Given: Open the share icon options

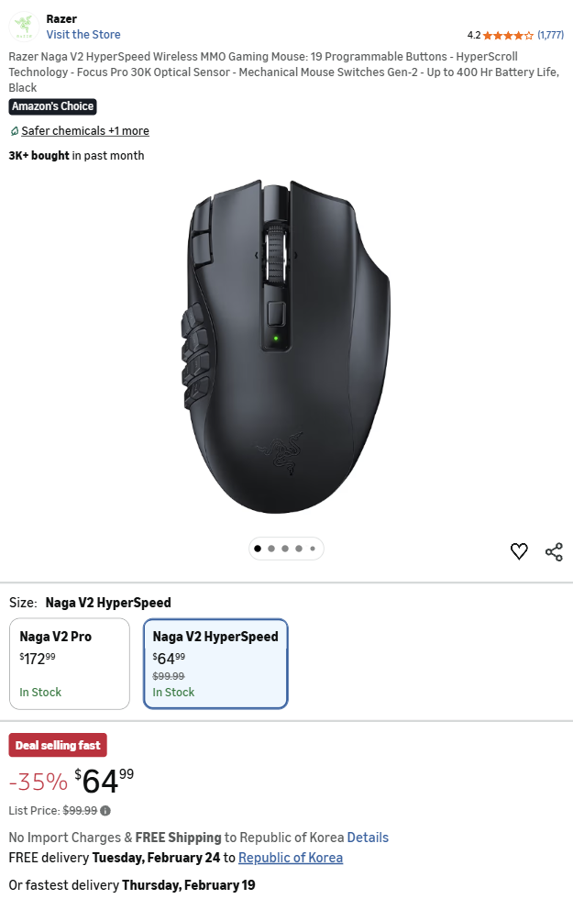Looking at the screenshot, I should click(554, 551).
